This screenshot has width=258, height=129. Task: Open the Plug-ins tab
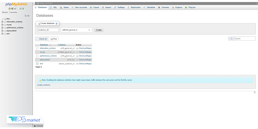[x=190, y=7]
